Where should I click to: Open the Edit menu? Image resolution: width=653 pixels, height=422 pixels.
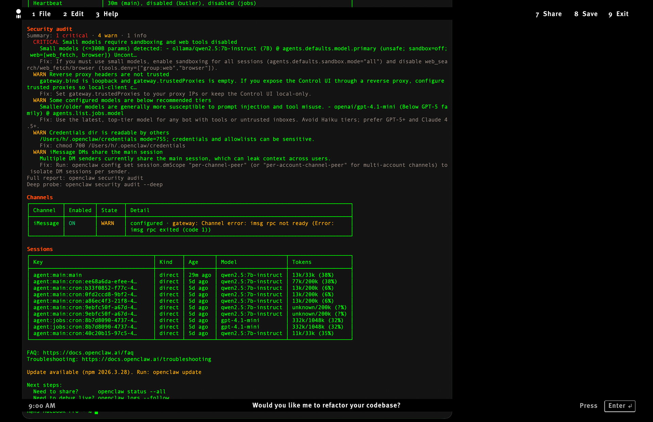73,14
